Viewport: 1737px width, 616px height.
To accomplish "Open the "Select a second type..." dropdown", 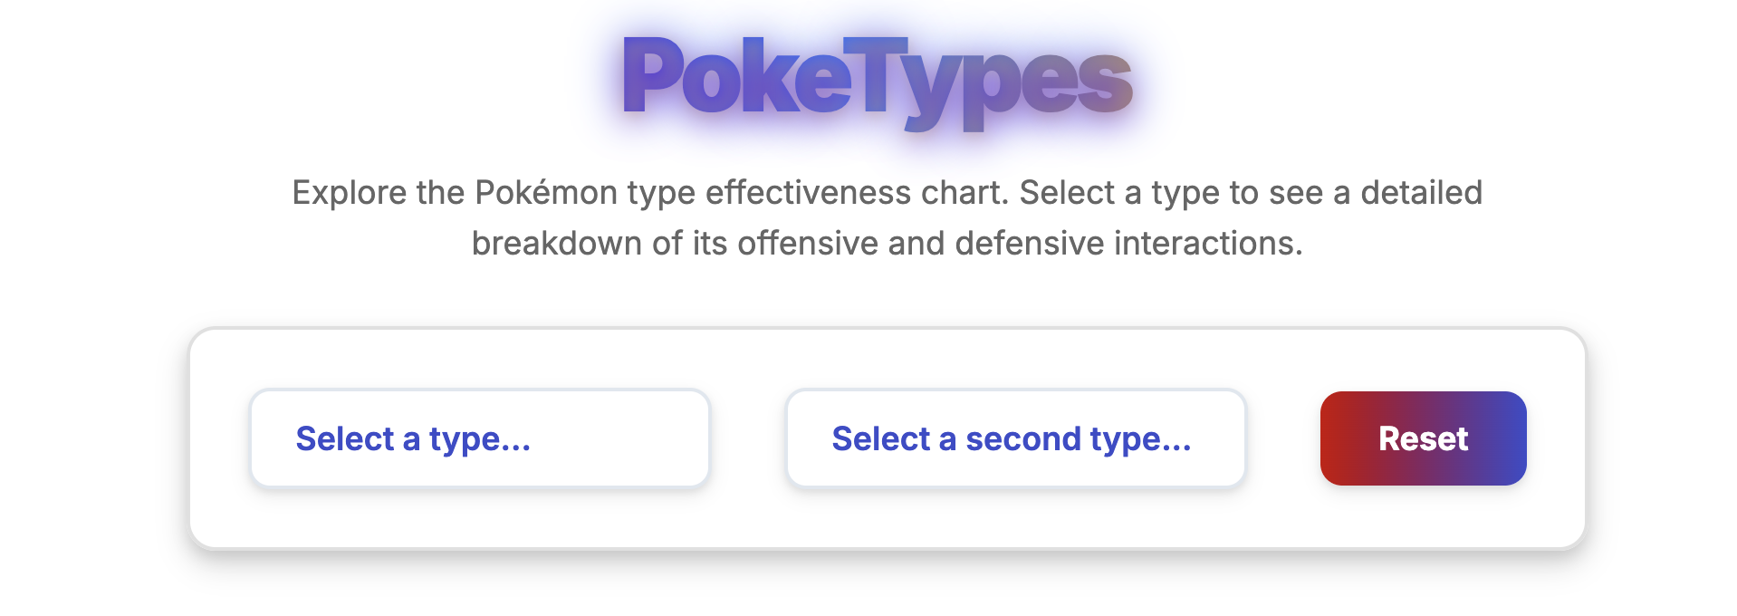I will pyautogui.click(x=1015, y=438).
